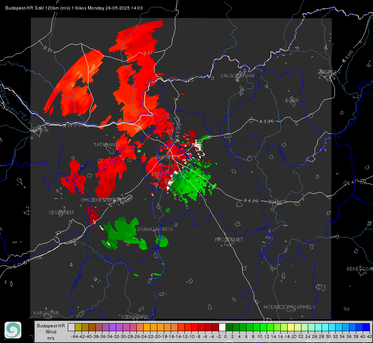Click the A 4 (H) road label
373x343 pixels.
point(251,200)
